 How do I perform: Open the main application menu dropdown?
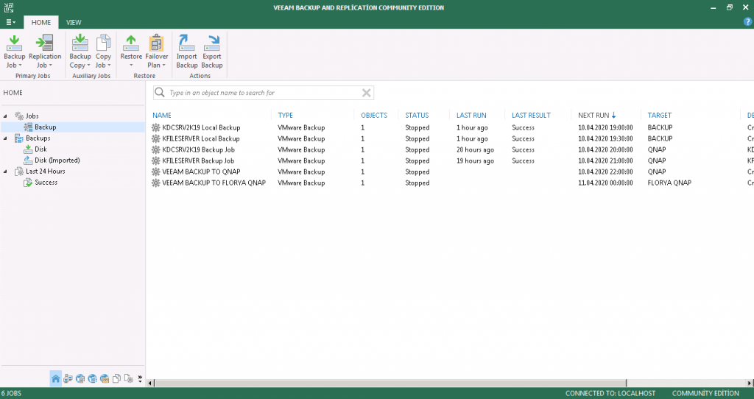pos(10,22)
